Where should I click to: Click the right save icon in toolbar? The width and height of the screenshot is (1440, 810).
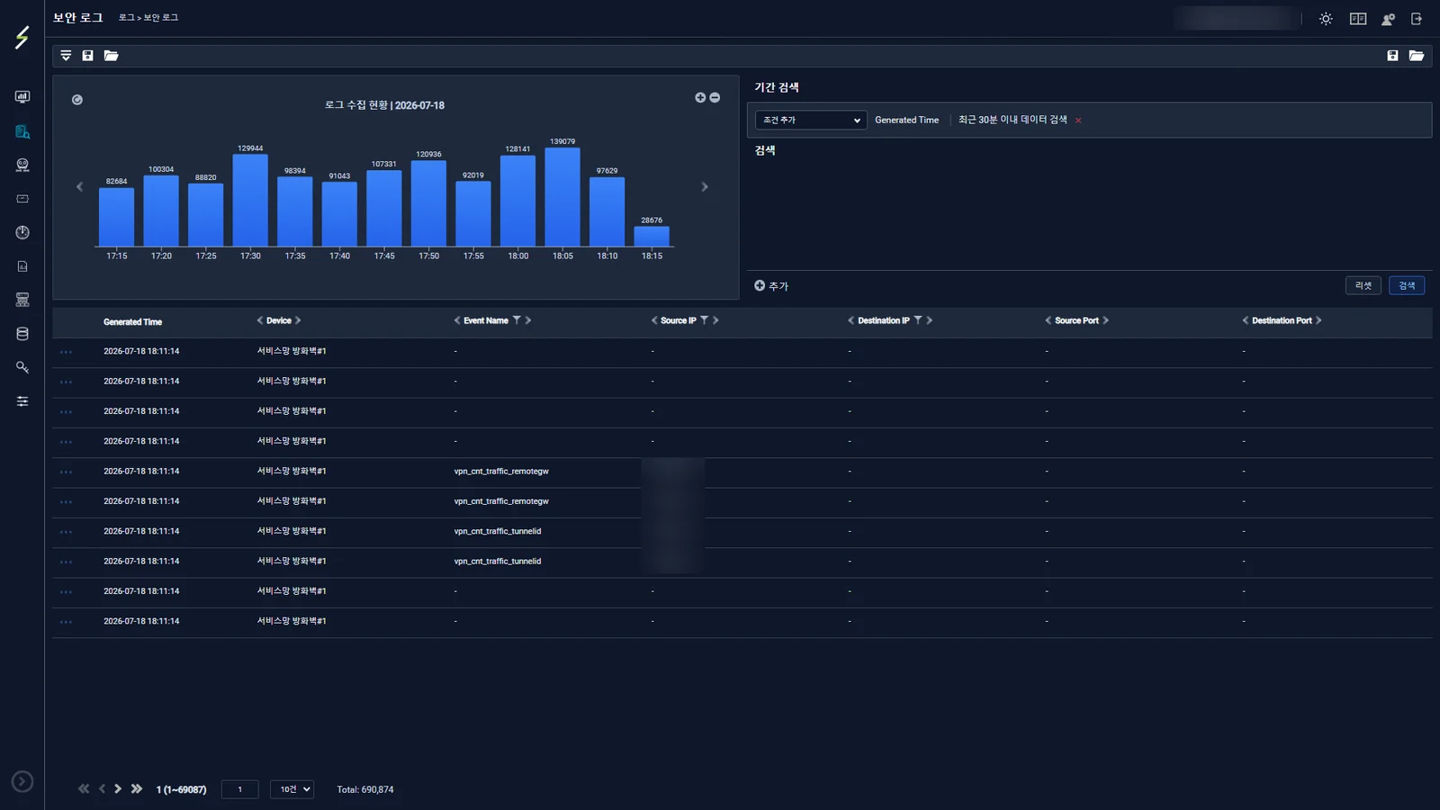coord(1392,56)
